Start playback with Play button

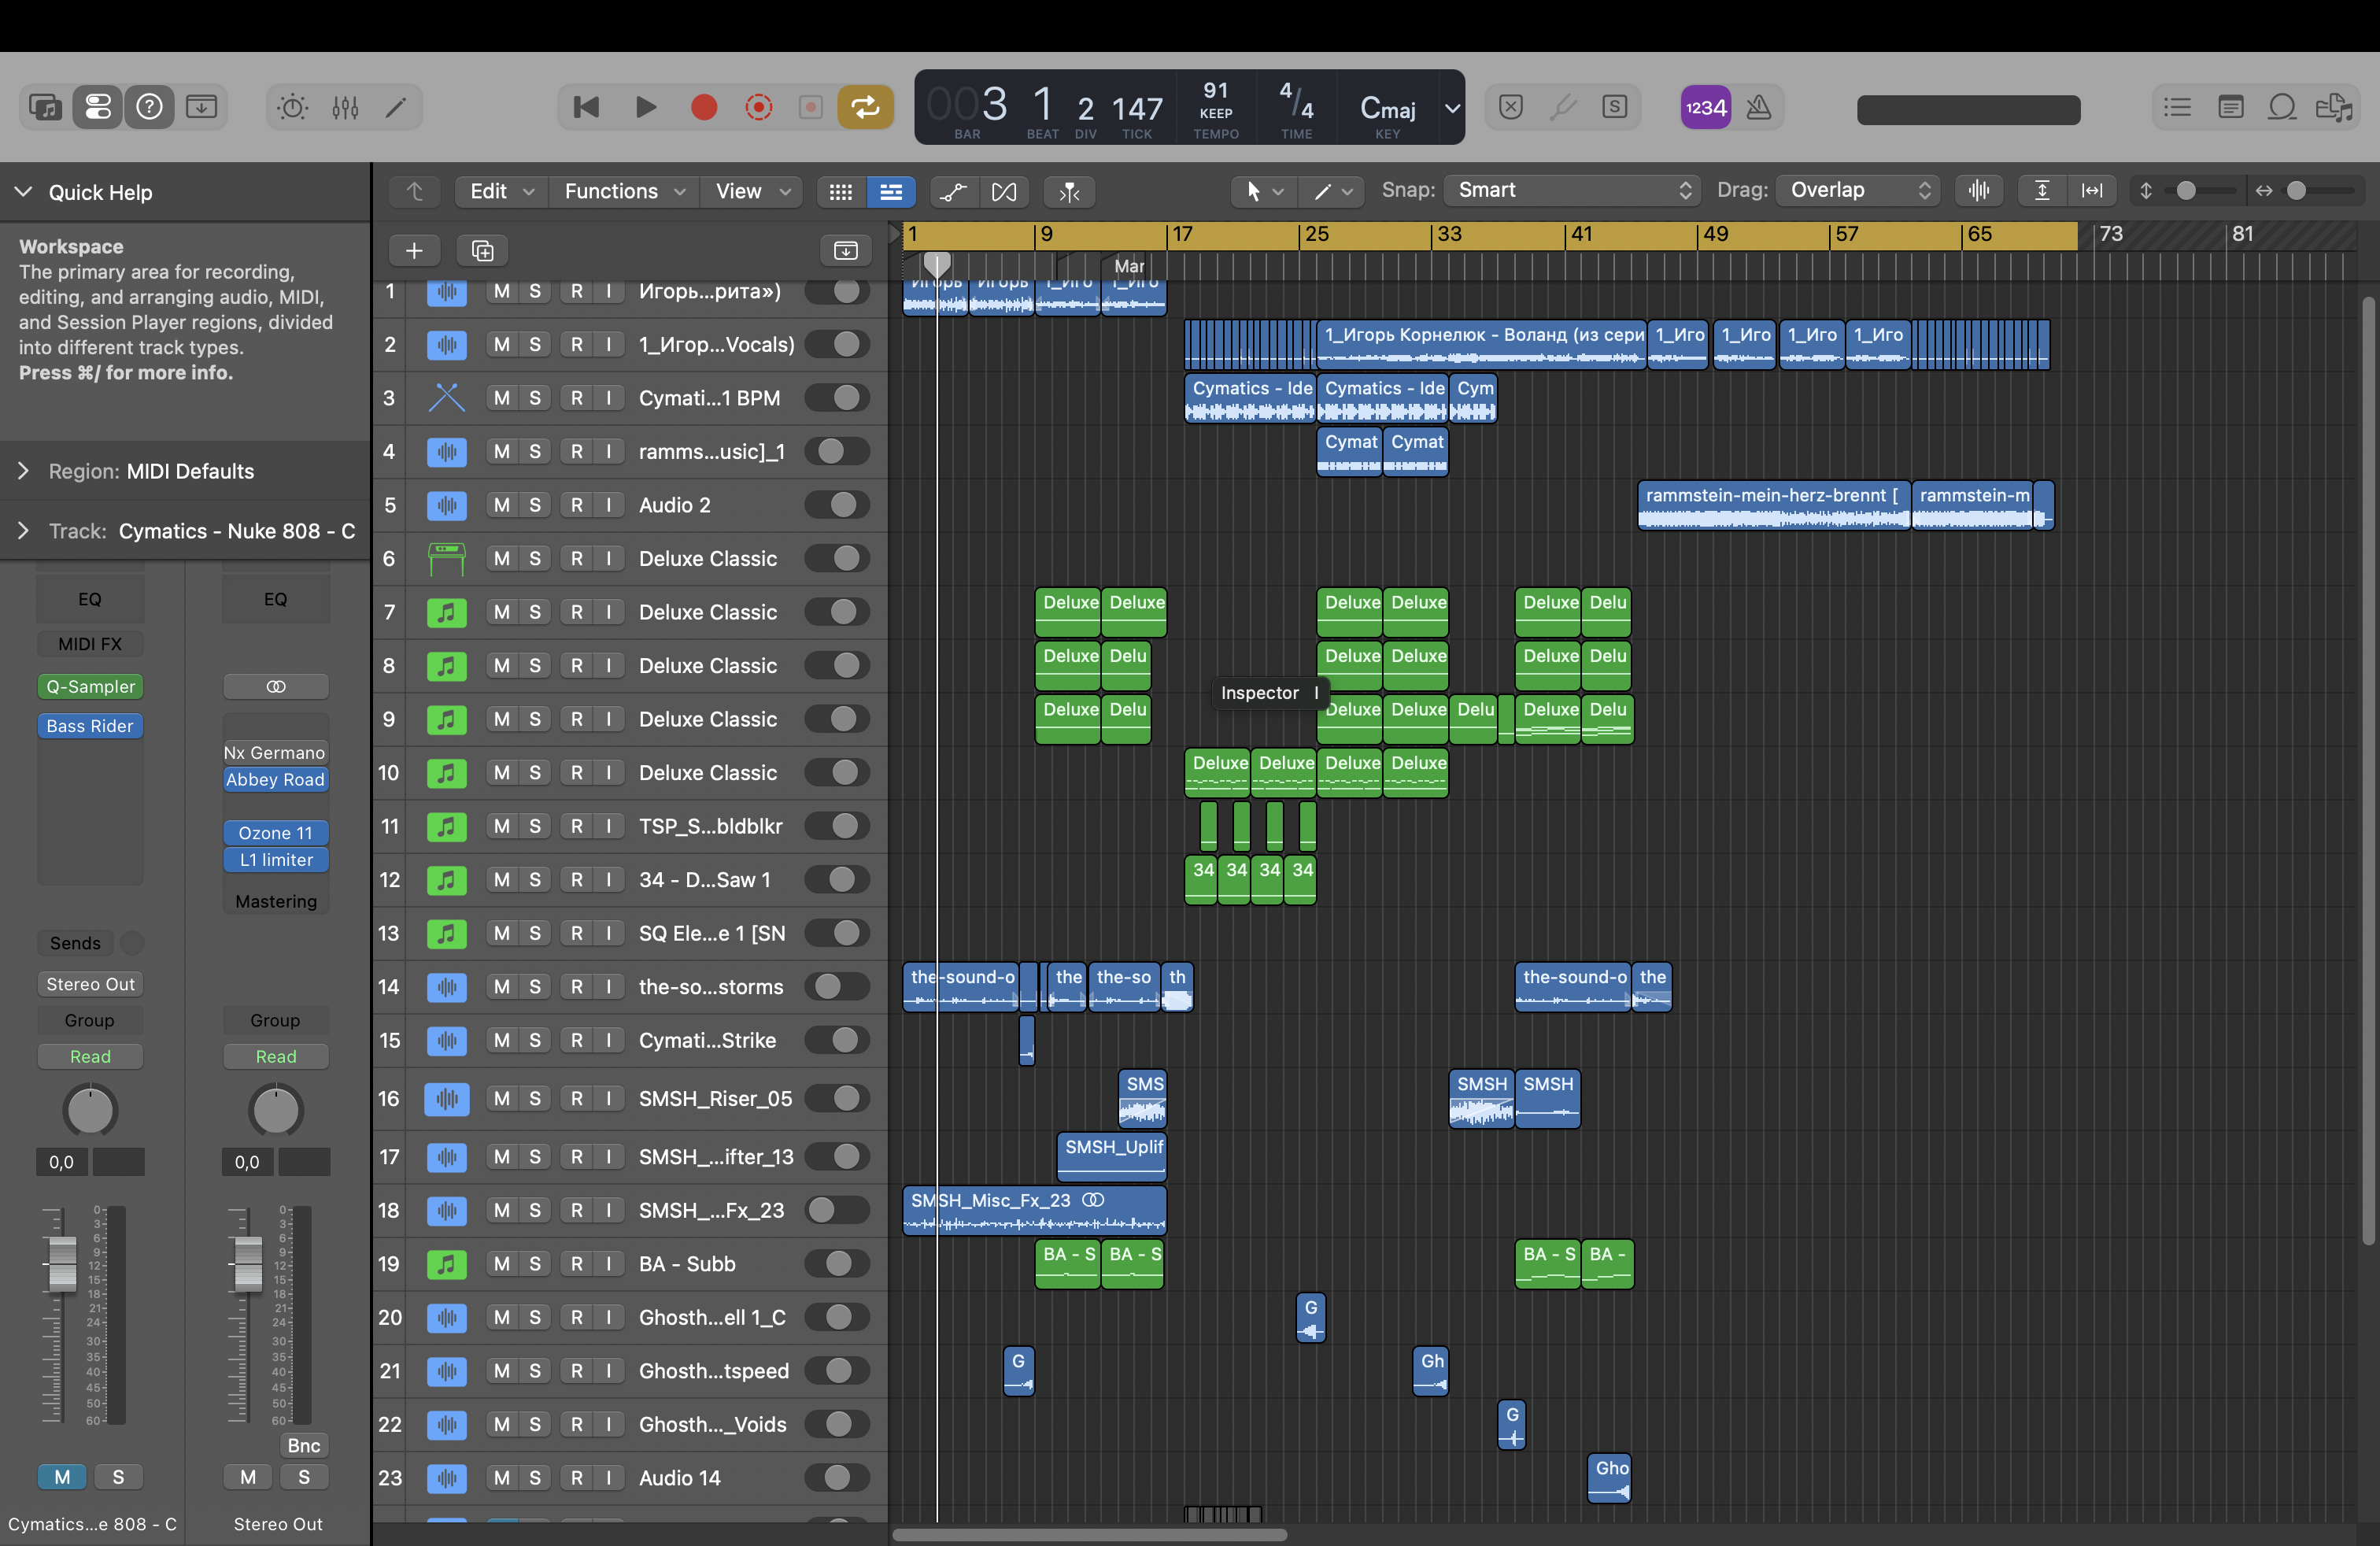(646, 107)
